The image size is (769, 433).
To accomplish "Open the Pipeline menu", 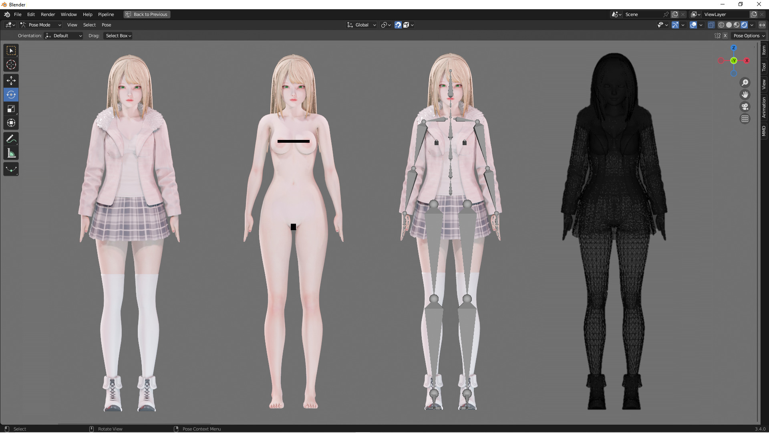I will point(106,14).
